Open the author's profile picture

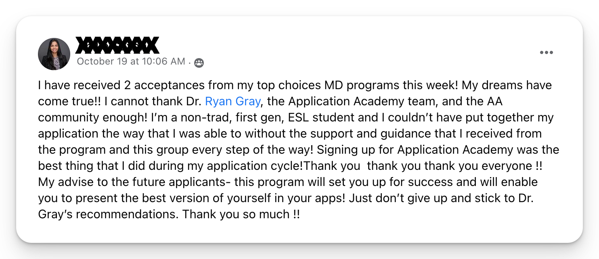click(54, 54)
